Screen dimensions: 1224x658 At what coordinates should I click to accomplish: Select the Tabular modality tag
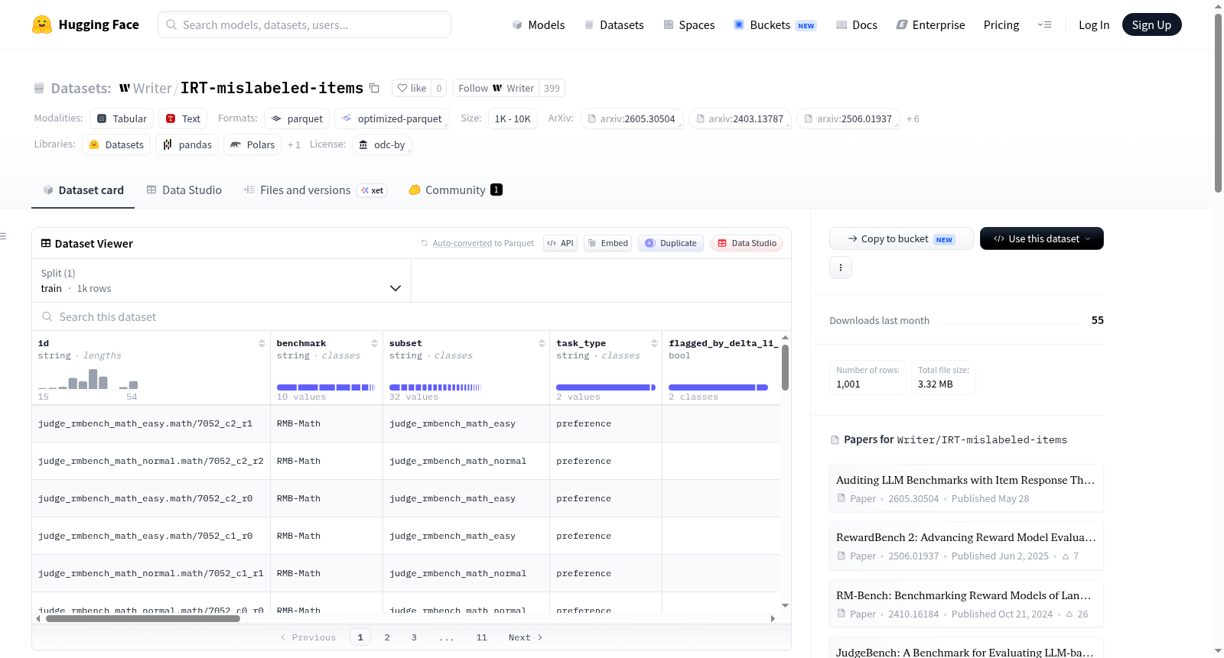(x=122, y=119)
